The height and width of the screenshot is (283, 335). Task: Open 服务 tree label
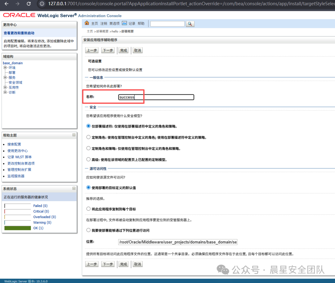click(x=12, y=77)
